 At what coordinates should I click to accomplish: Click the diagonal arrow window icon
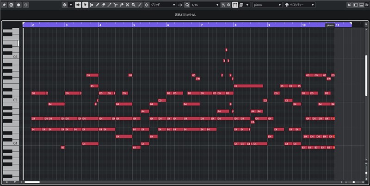coord(350,5)
